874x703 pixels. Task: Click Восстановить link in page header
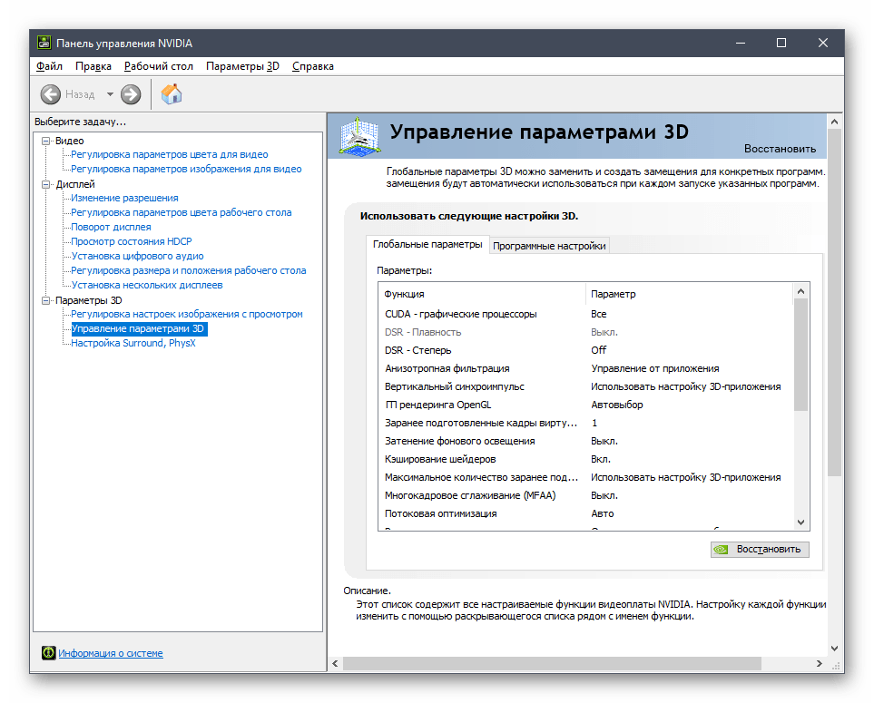click(x=780, y=149)
